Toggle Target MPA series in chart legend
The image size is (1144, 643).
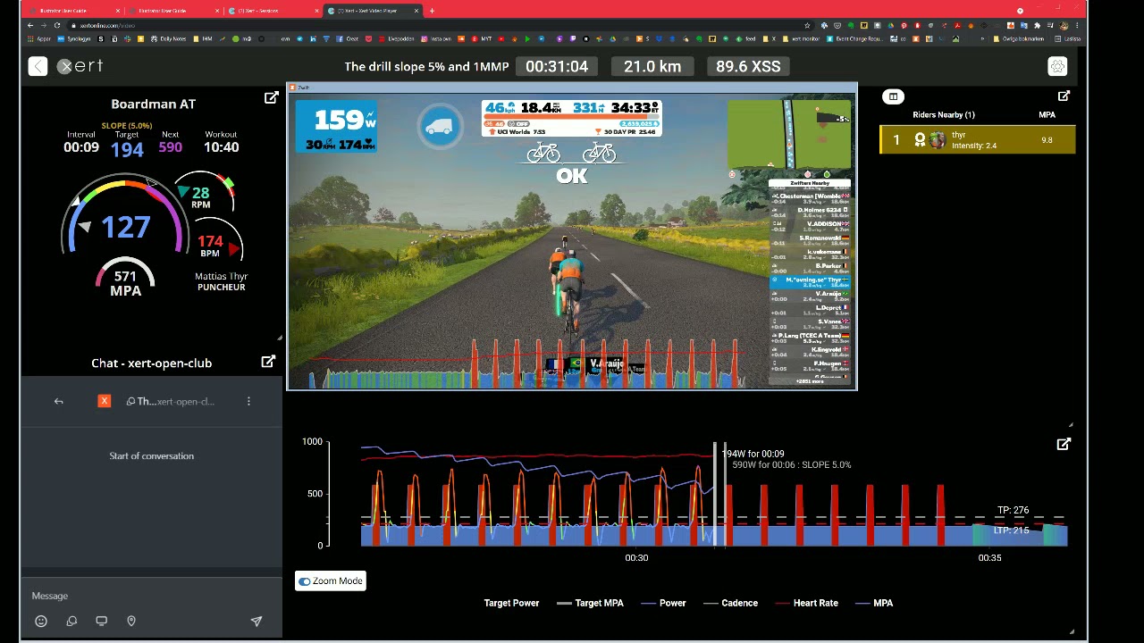point(590,603)
